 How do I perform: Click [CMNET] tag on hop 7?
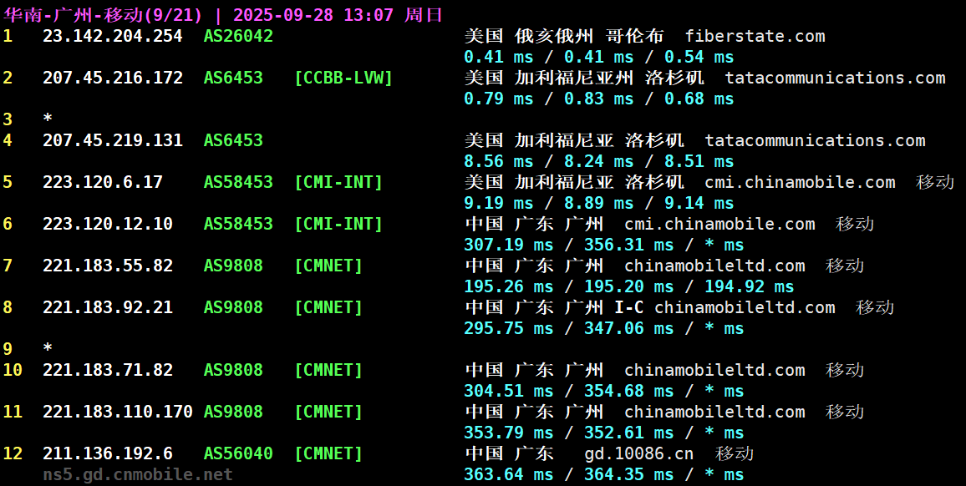[x=328, y=265]
